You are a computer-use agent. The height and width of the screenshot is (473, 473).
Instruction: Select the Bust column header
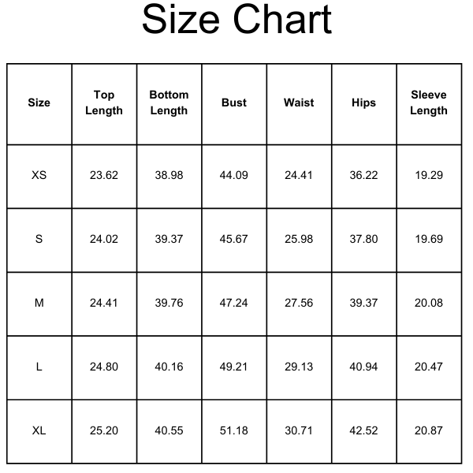(x=234, y=102)
